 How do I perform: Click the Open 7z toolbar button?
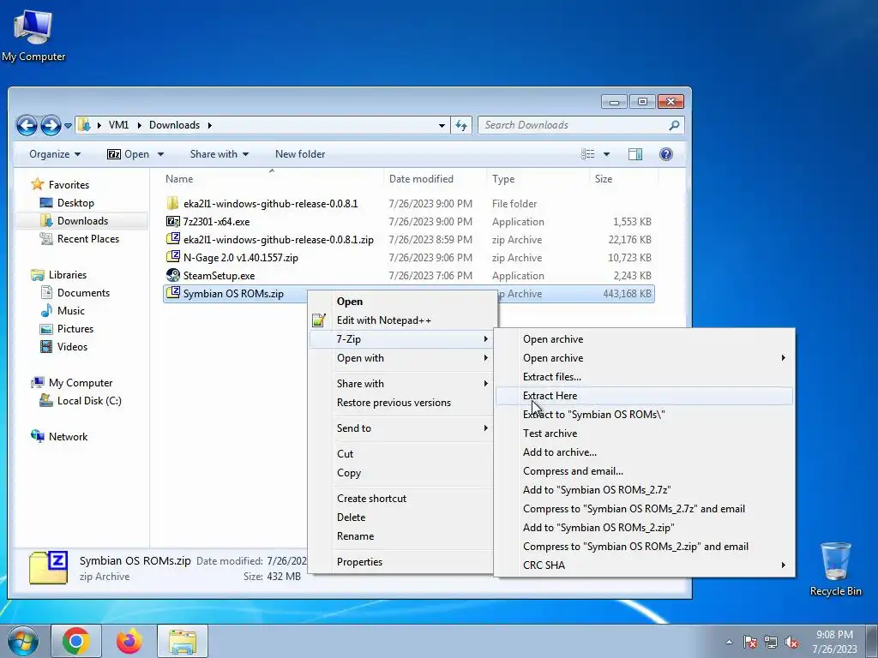(x=129, y=154)
